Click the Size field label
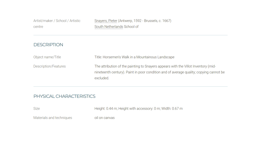Viewport: 256px width, 145px height. tap(36, 109)
